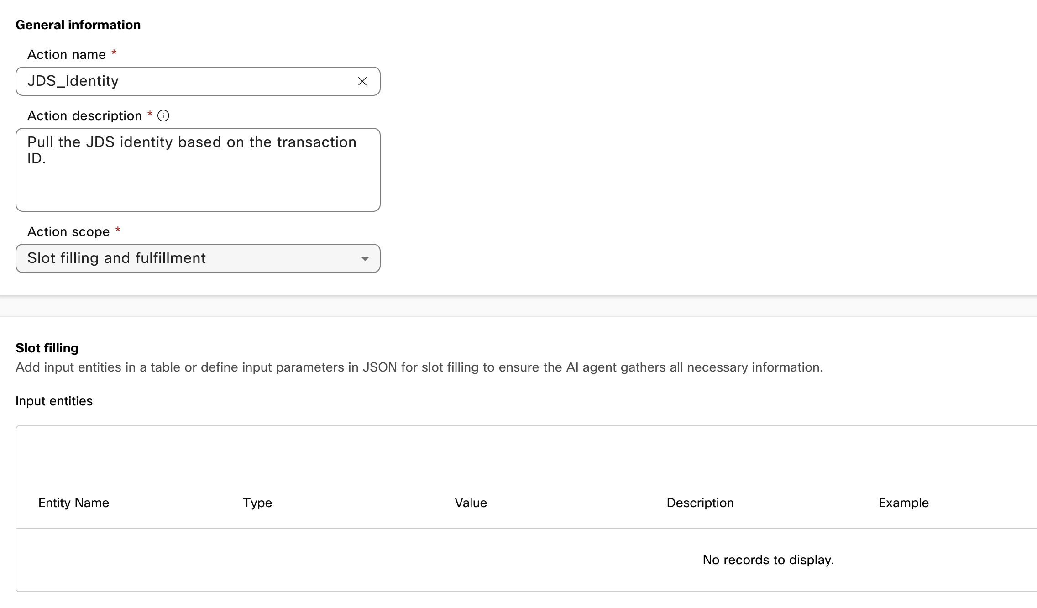The width and height of the screenshot is (1037, 608).
Task: Click the General information heading
Action: point(78,25)
